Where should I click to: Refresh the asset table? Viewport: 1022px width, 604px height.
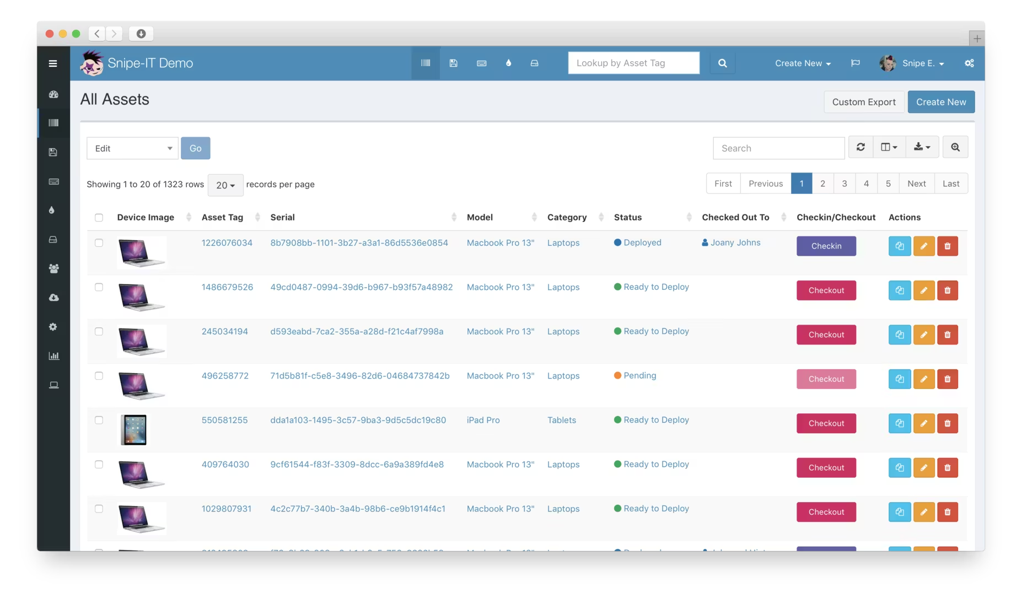[860, 147]
